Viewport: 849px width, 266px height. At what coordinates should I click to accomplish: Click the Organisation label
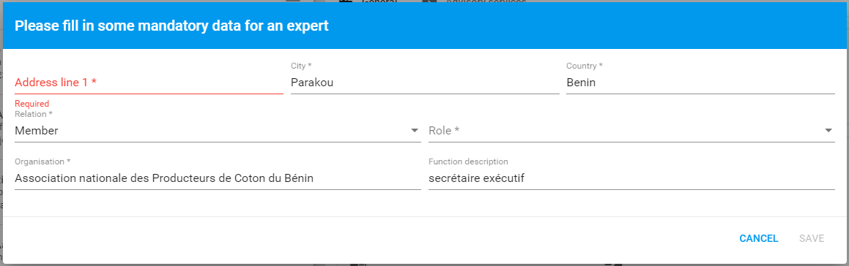coord(42,161)
